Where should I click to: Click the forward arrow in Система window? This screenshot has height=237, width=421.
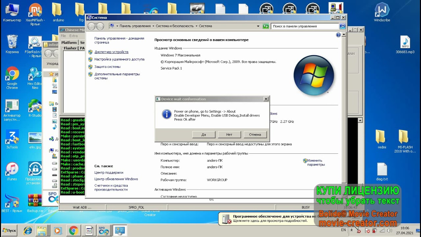pos(100,26)
